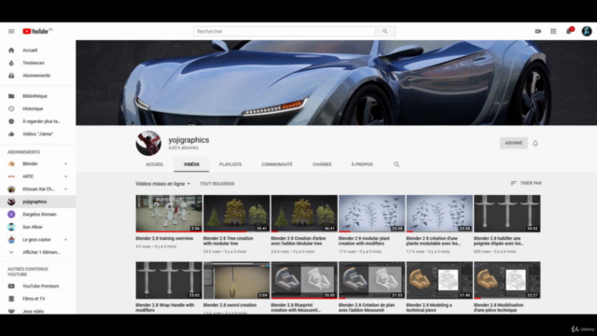The width and height of the screenshot is (597, 336).
Task: Open the hamburger guide menu icon
Action: point(11,31)
